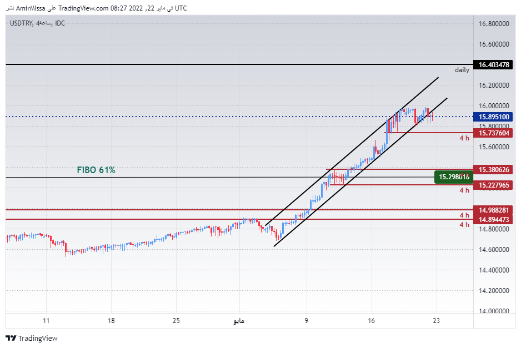Click the '4 h' label below 15.737604
The width and height of the screenshot is (521, 348).
[x=464, y=138]
